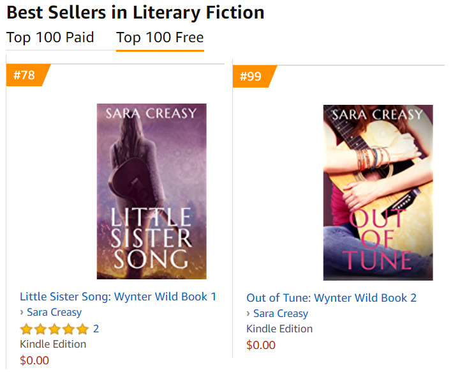Viewport: 451px width, 372px height.
Task: Visit Sara Creasy author link under Out of Tune
Action: (281, 314)
